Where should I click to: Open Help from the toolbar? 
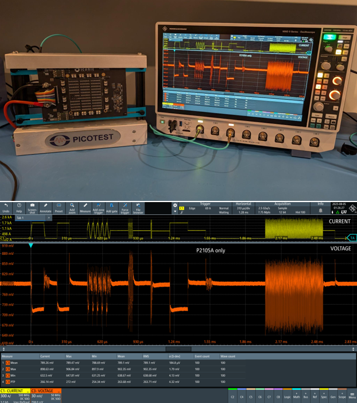tap(19, 208)
